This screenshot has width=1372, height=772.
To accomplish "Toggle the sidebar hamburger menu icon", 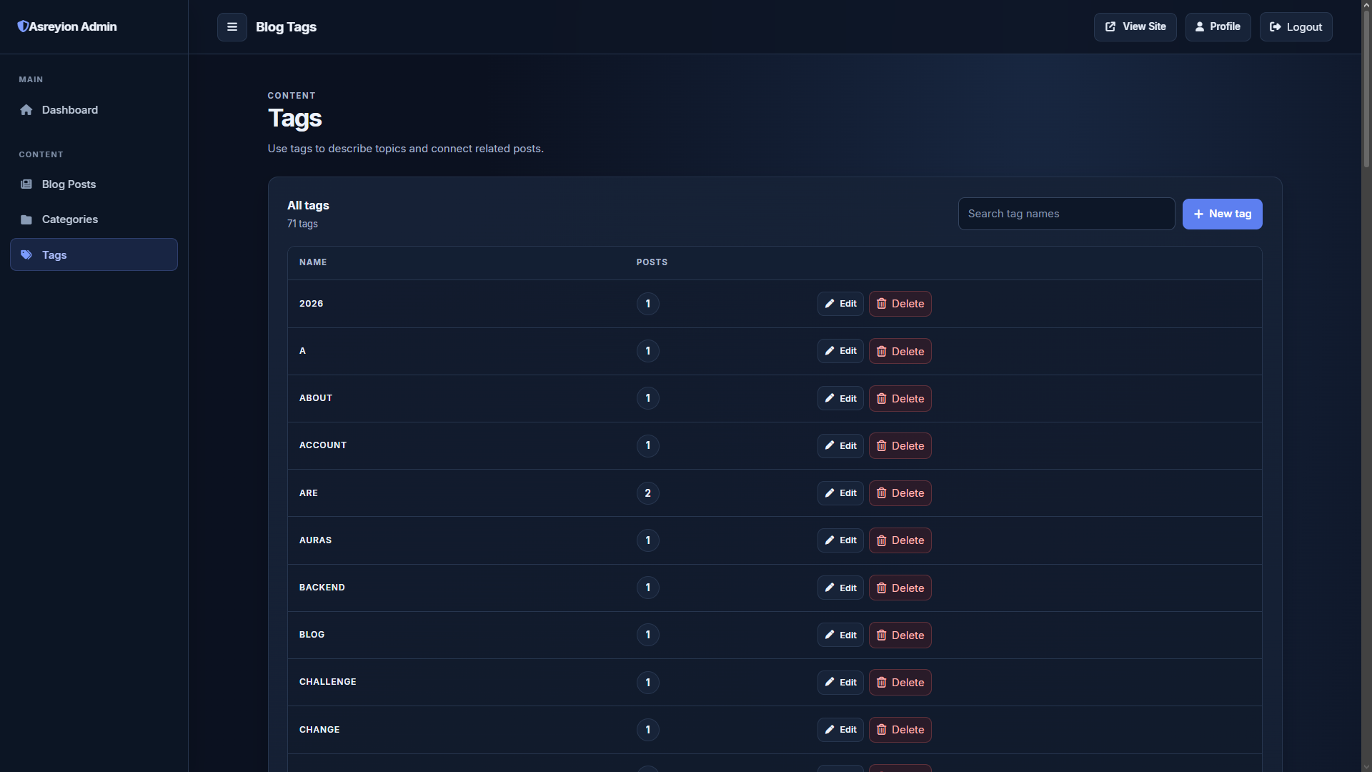I will 232,27.
